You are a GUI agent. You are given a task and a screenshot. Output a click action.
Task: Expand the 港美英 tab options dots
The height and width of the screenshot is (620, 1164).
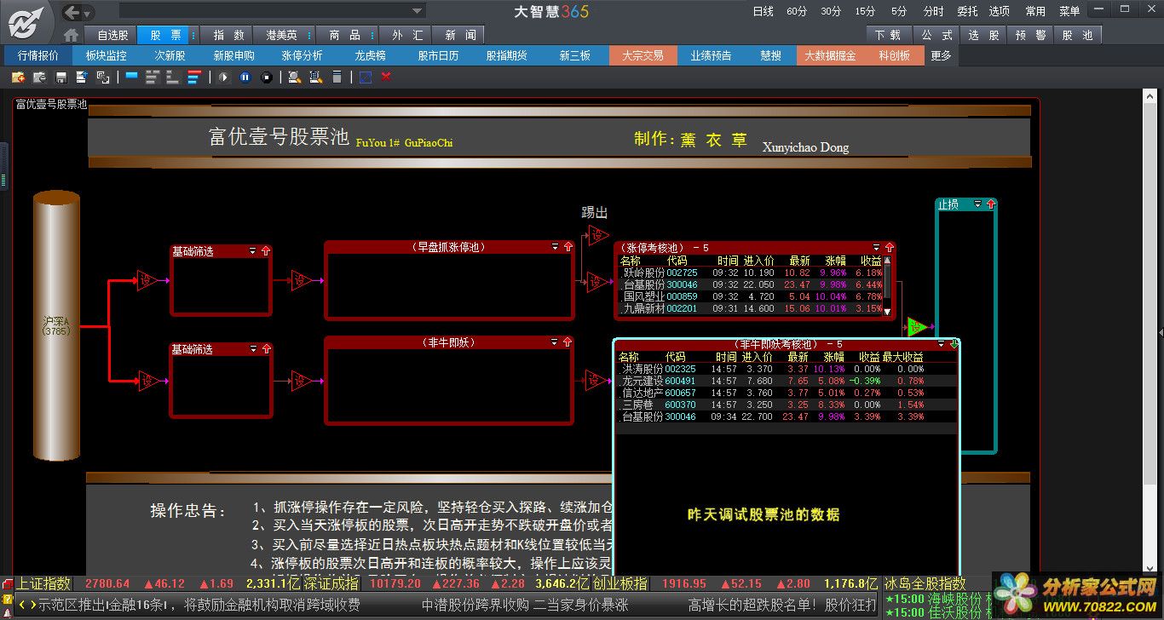pos(309,35)
